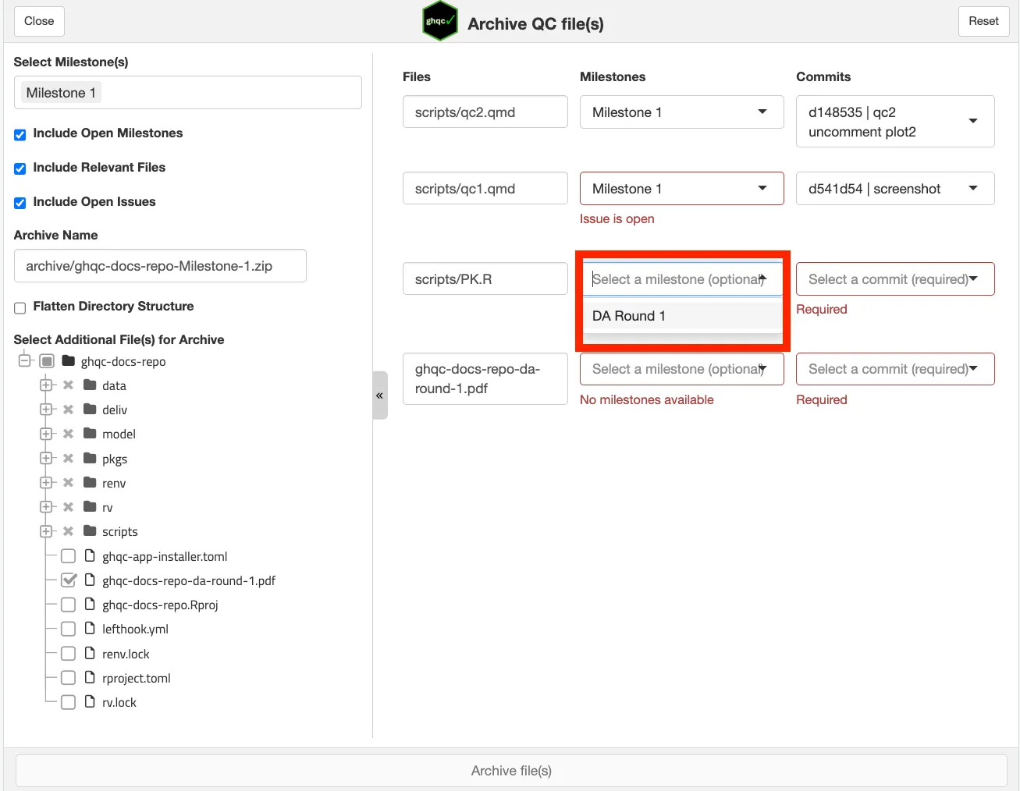
Task: Open the milestone dropdown for scripts/qc2.qmd
Action: 681,112
